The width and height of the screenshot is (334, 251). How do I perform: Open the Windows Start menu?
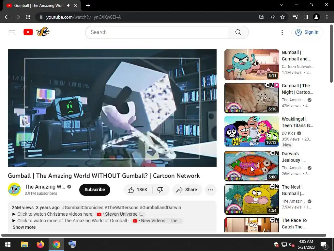pyautogui.click(x=8, y=244)
